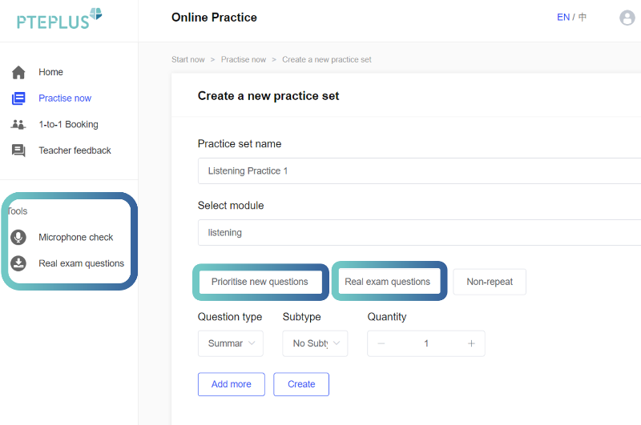Click the PTEPLUS logo

pos(59,18)
